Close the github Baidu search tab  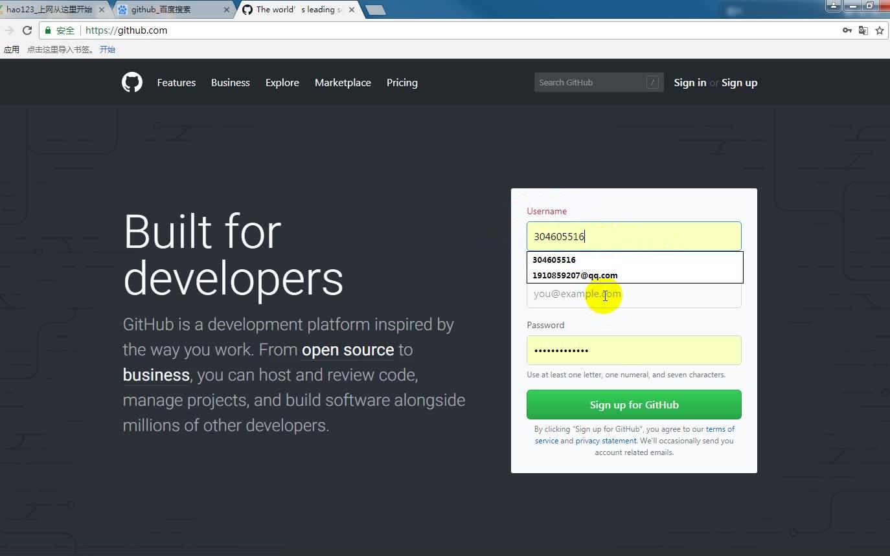(227, 10)
